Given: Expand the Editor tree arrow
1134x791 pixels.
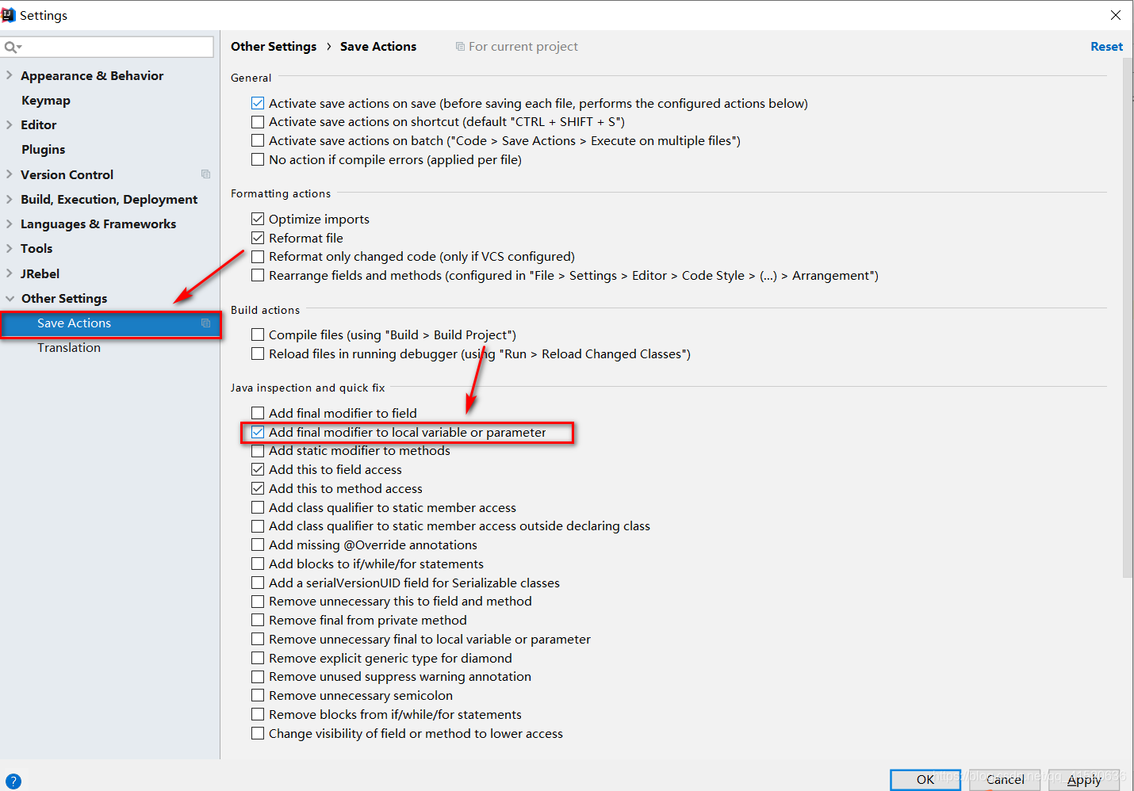Looking at the screenshot, I should coord(10,124).
